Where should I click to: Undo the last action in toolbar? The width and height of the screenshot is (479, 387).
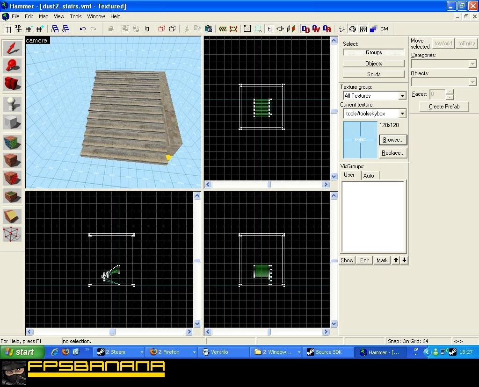click(x=82, y=29)
